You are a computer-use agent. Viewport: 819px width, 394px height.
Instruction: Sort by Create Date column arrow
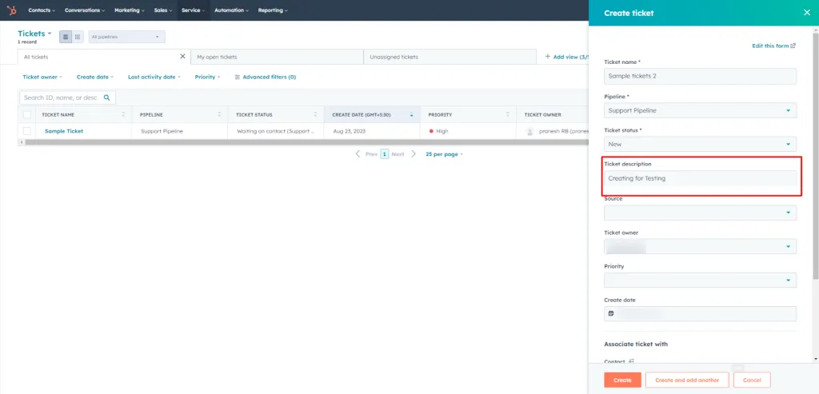click(x=412, y=114)
